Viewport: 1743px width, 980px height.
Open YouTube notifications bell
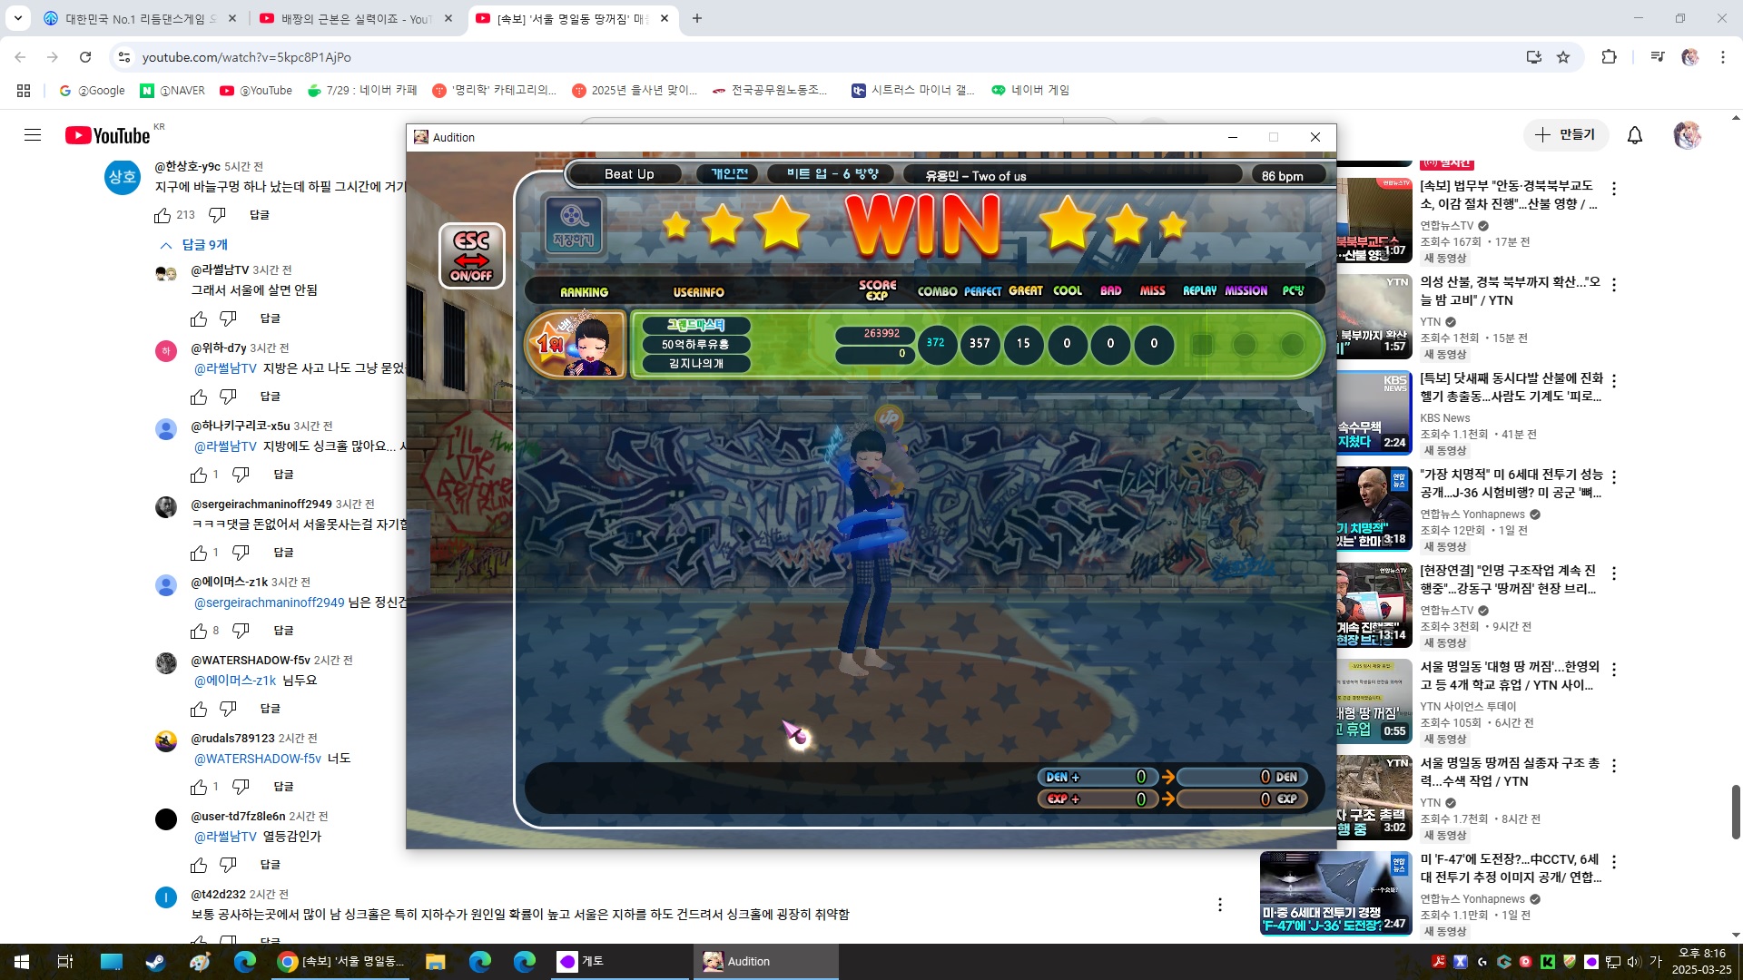(1634, 135)
